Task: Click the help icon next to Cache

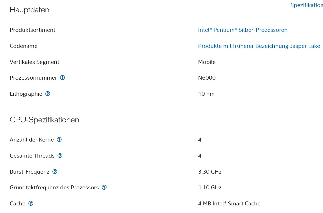Action: coord(31,203)
